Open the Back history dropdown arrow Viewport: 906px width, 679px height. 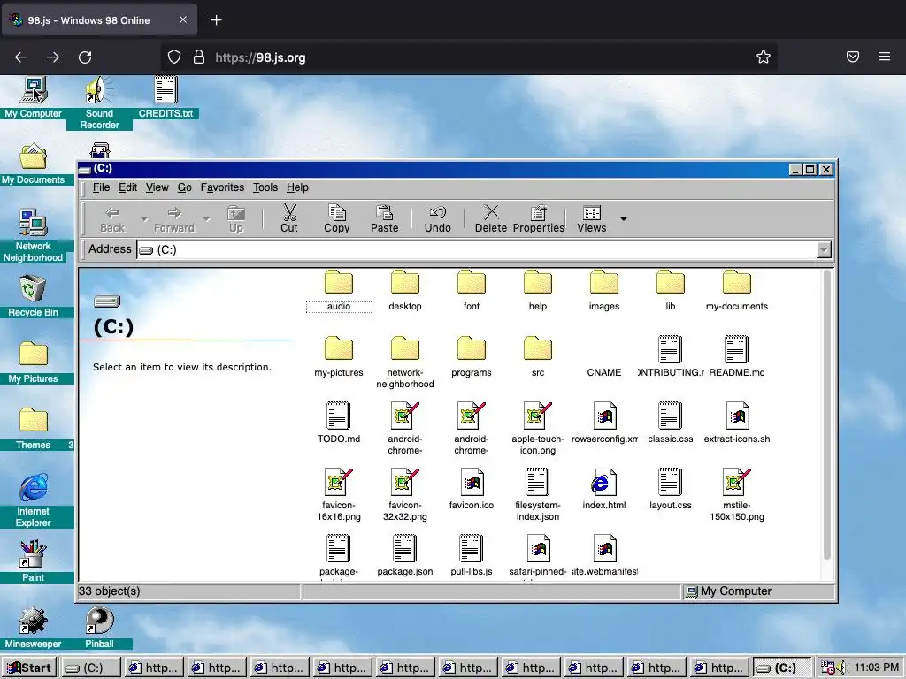(144, 219)
